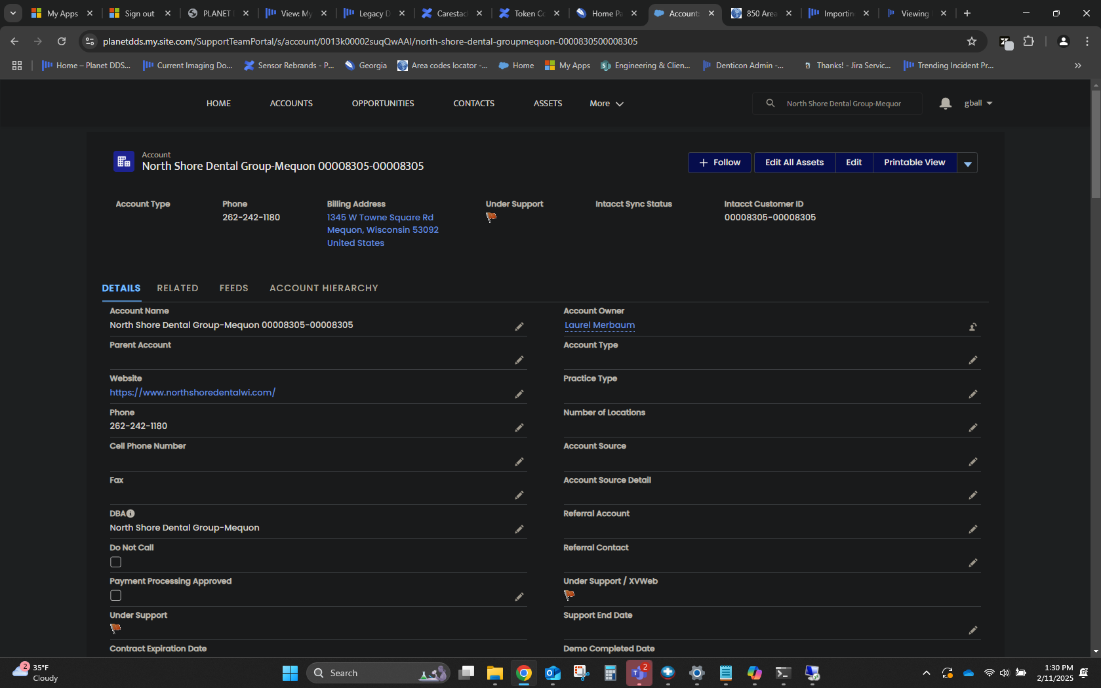Screen dimensions: 1101x688
Task: Switch to the RELATED tab
Action: [178, 288]
